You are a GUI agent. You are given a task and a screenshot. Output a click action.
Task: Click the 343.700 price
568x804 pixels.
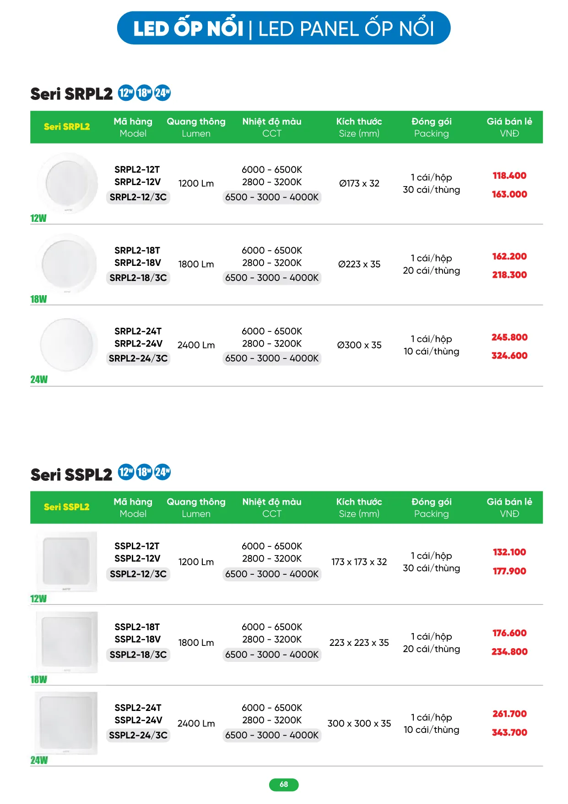(x=509, y=732)
